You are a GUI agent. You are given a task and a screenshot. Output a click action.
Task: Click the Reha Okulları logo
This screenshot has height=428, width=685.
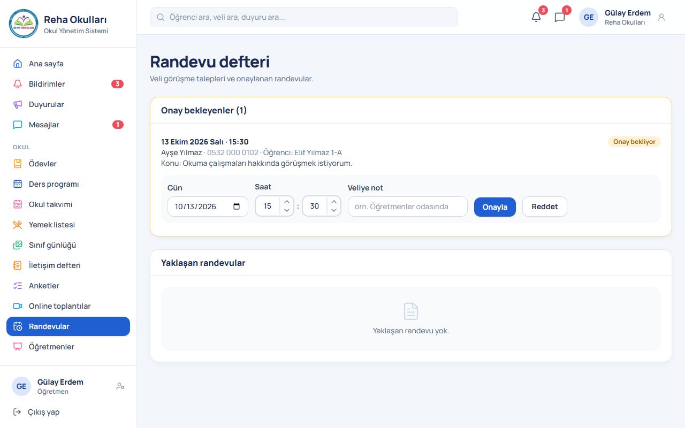point(24,24)
